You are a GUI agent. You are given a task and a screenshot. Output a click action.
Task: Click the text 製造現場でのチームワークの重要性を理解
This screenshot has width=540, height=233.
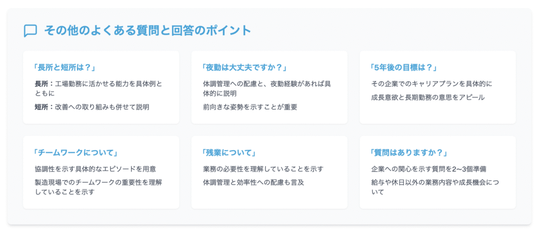(99, 182)
